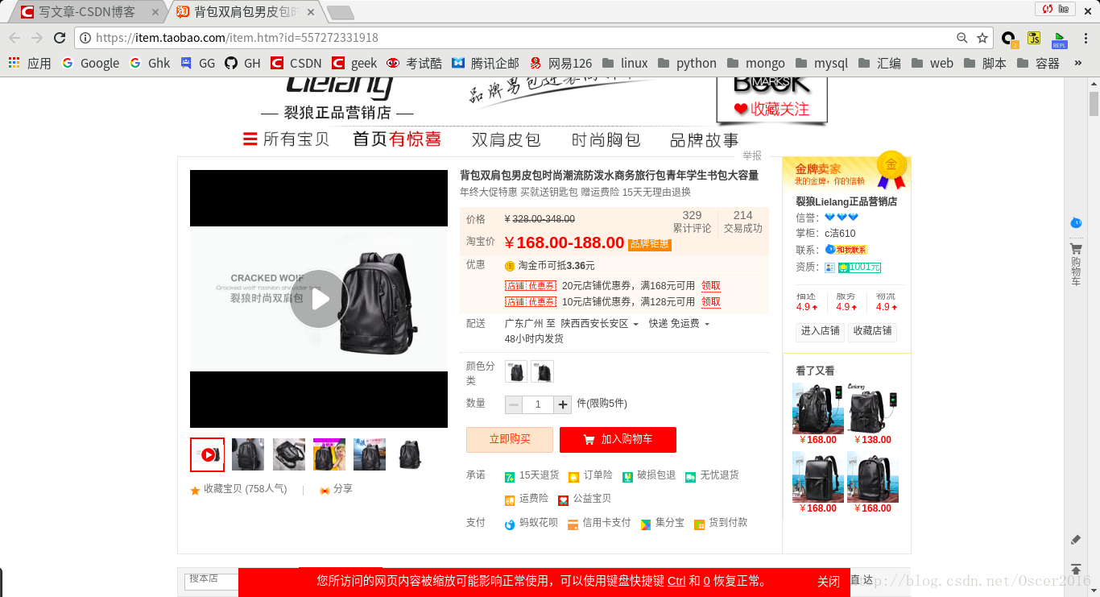Image resolution: width=1100 pixels, height=597 pixels.
Task: Open a new browser tab
Action: click(x=341, y=12)
